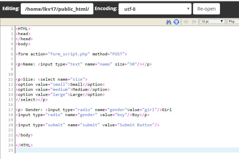Click the empty highlighted line 25
Image resolution: width=239 pixels, height=159 pixels.
point(127,150)
